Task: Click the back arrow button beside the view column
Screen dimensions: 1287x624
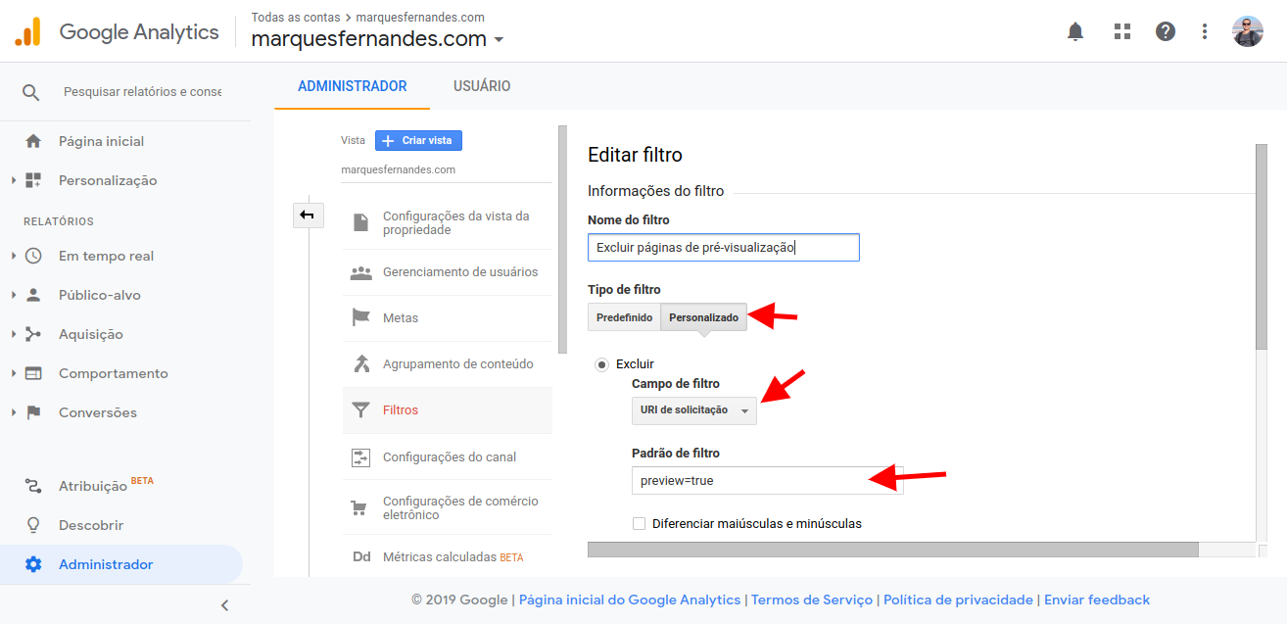Action: click(x=309, y=216)
